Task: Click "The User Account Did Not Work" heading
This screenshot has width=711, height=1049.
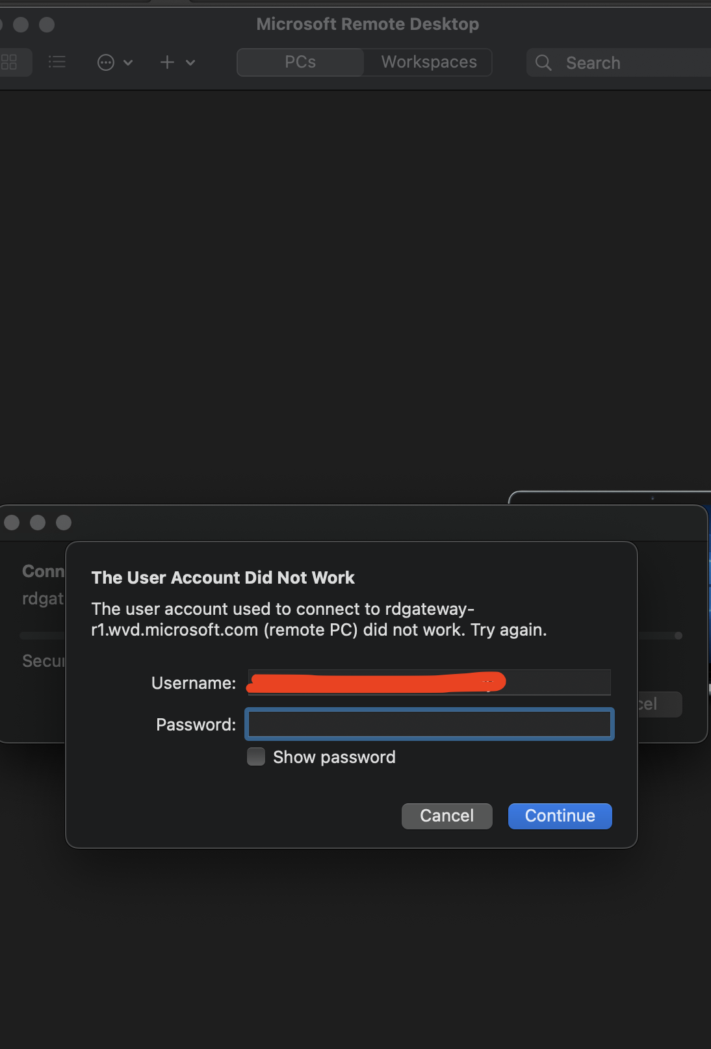Action: [223, 577]
